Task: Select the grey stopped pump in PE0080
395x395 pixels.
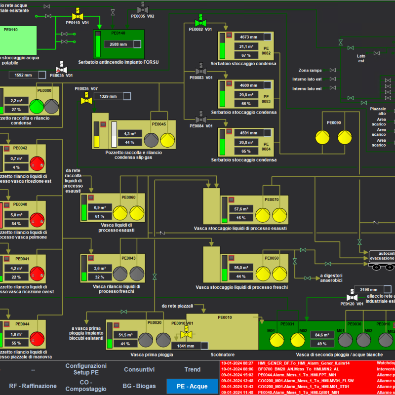Action: 52,106
